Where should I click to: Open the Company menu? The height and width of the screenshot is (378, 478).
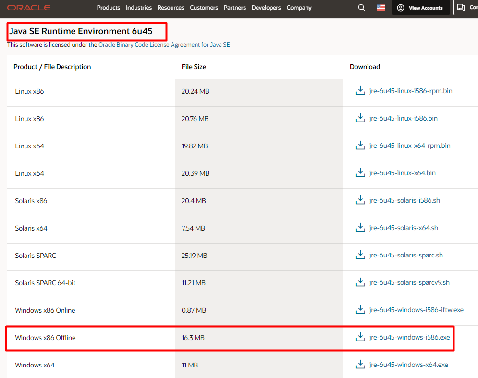tap(299, 8)
